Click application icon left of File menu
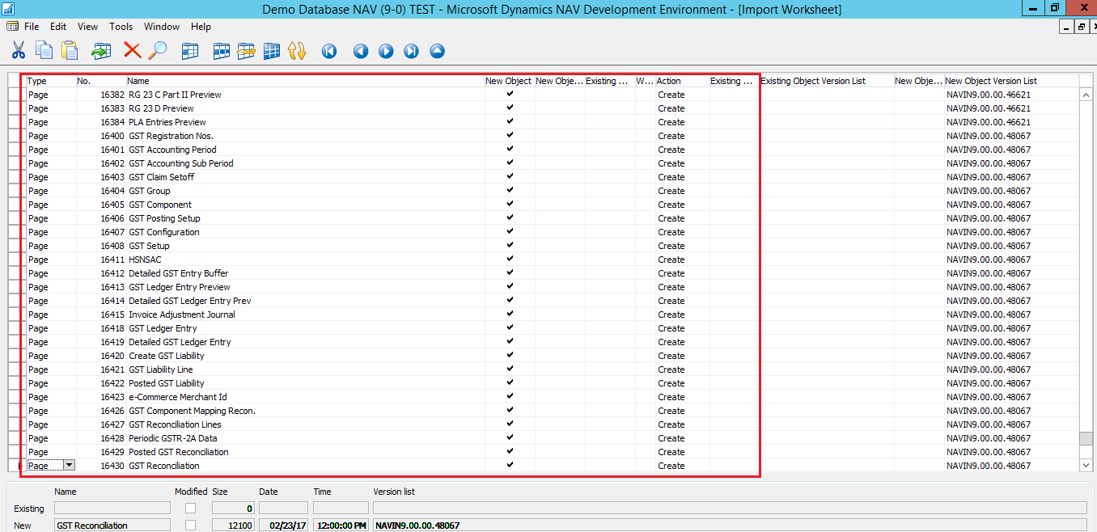This screenshot has height=532, width=1097. pyautogui.click(x=13, y=27)
